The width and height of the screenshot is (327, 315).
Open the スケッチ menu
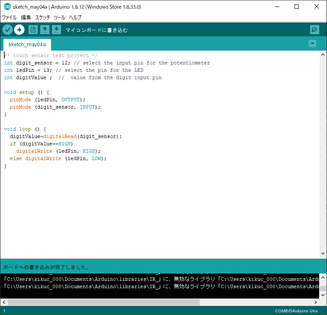pyautogui.click(x=42, y=18)
